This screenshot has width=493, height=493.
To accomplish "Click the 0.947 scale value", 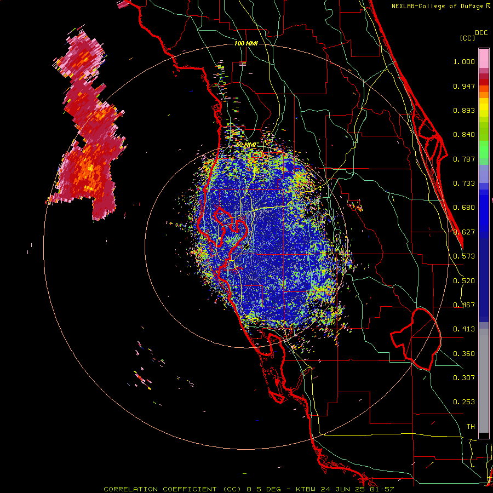I will coord(464,86).
